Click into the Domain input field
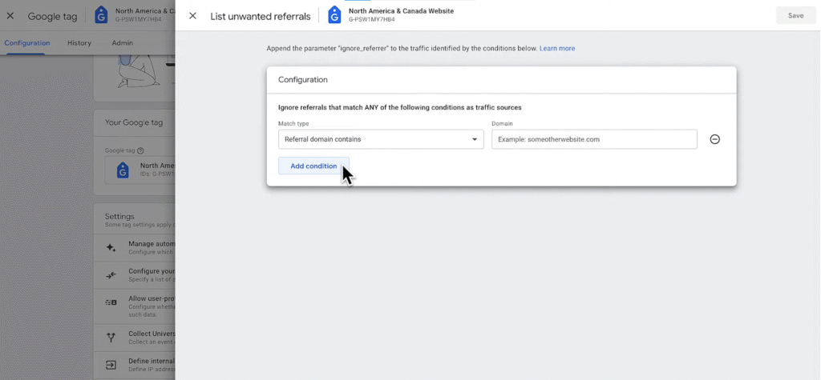 (594, 139)
